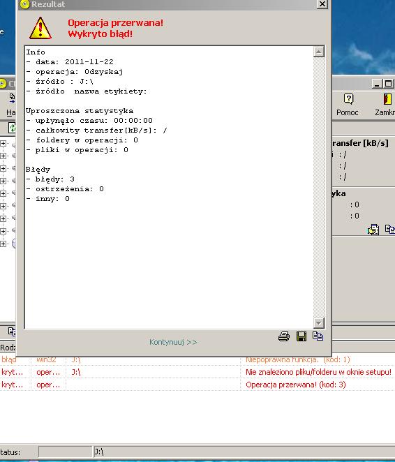Select the 'Niepoprawna funkcja' error log row
Screen dimensions: 395x462
pyautogui.click(x=197, y=359)
